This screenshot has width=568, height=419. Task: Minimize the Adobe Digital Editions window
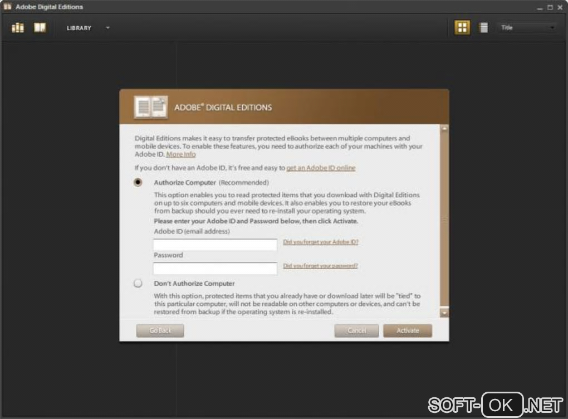540,7
